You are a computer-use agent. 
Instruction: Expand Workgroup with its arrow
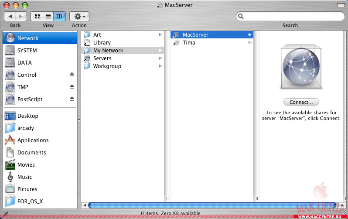click(160, 66)
